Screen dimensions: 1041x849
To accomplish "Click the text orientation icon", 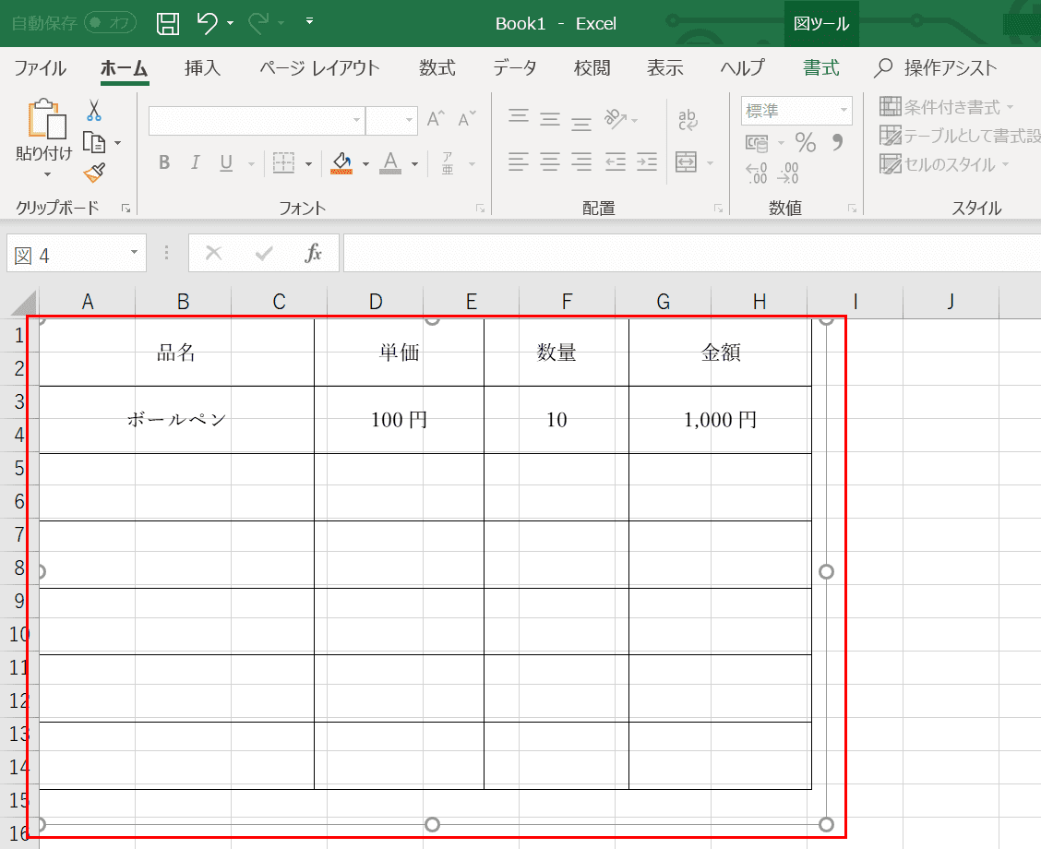I will [x=616, y=118].
